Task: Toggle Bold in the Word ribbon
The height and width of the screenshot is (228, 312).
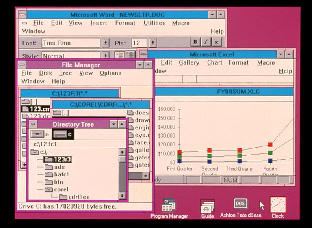Action: [195, 42]
